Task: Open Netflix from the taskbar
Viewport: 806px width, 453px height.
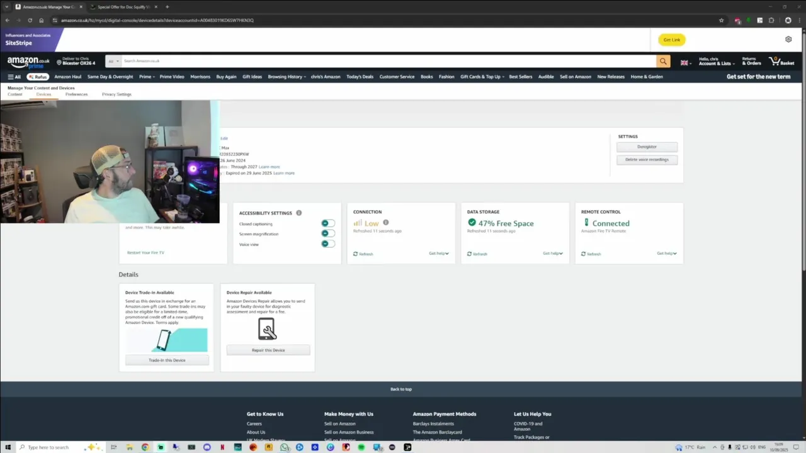Action: pyautogui.click(x=222, y=447)
